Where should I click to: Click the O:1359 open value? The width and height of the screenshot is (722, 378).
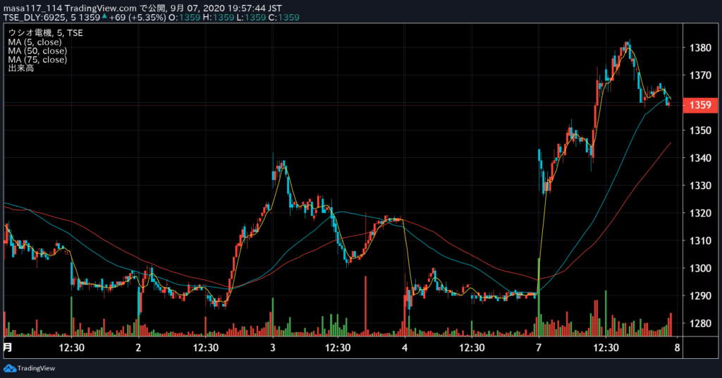point(184,18)
